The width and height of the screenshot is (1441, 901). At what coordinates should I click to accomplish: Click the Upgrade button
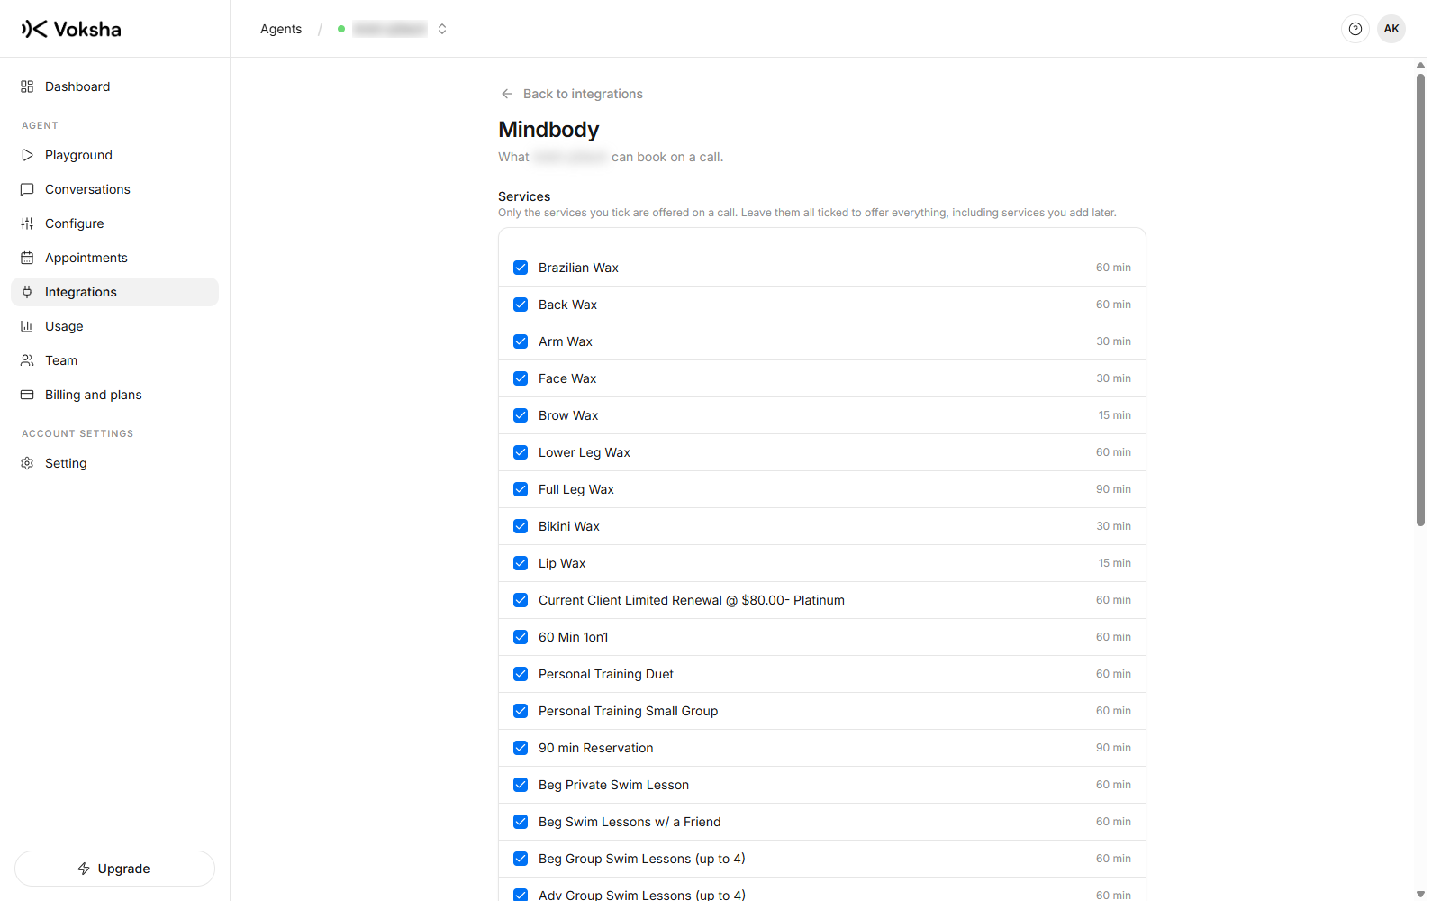click(114, 869)
